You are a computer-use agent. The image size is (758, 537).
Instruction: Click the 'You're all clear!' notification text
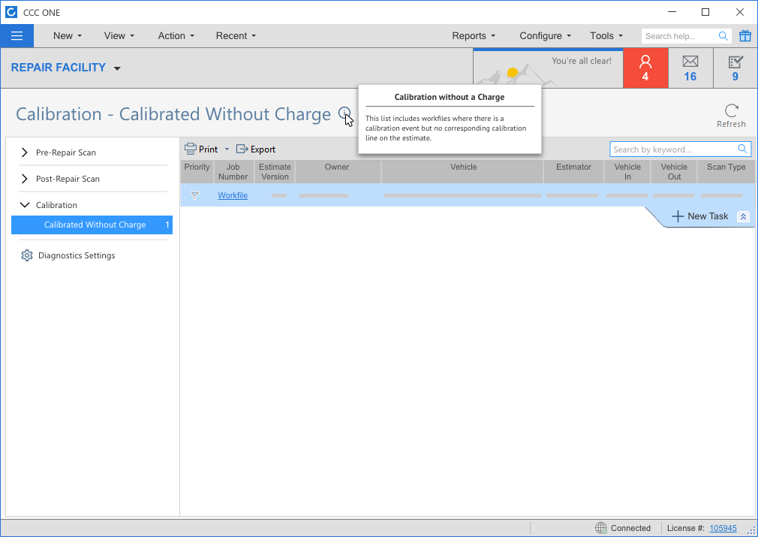[582, 61]
